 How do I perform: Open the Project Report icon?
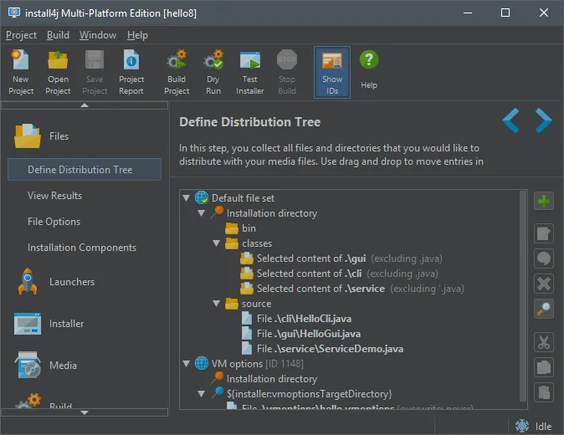[x=131, y=72]
